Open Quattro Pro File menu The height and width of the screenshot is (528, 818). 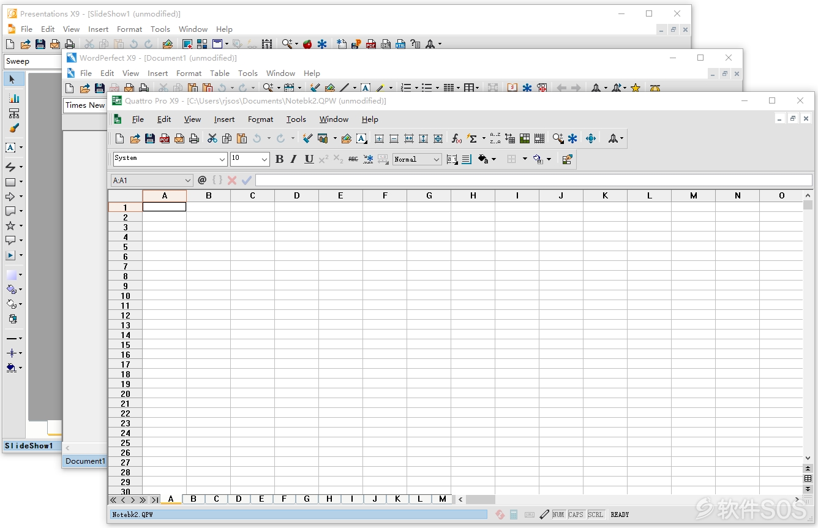click(x=138, y=119)
